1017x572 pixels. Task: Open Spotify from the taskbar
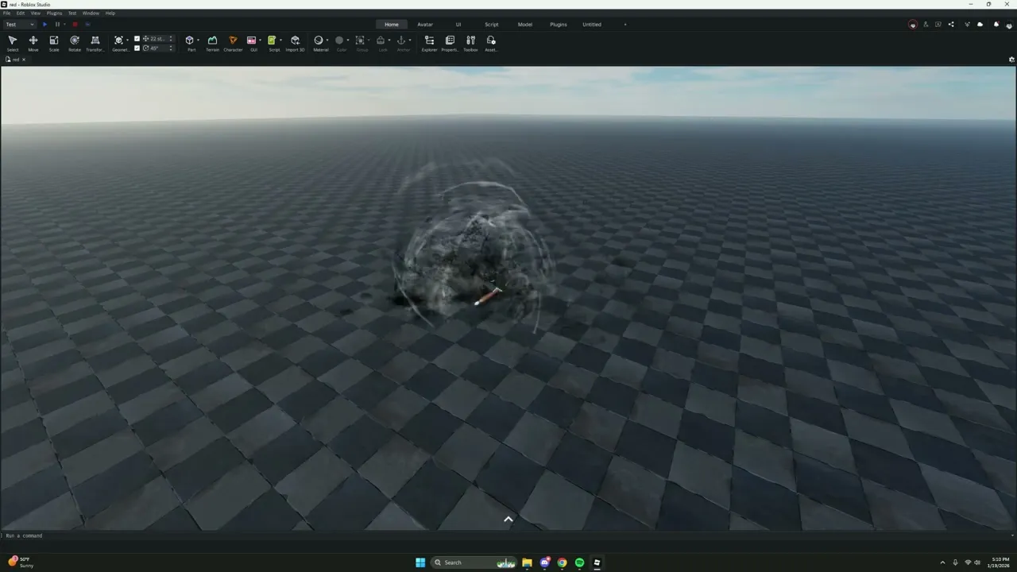click(x=579, y=562)
